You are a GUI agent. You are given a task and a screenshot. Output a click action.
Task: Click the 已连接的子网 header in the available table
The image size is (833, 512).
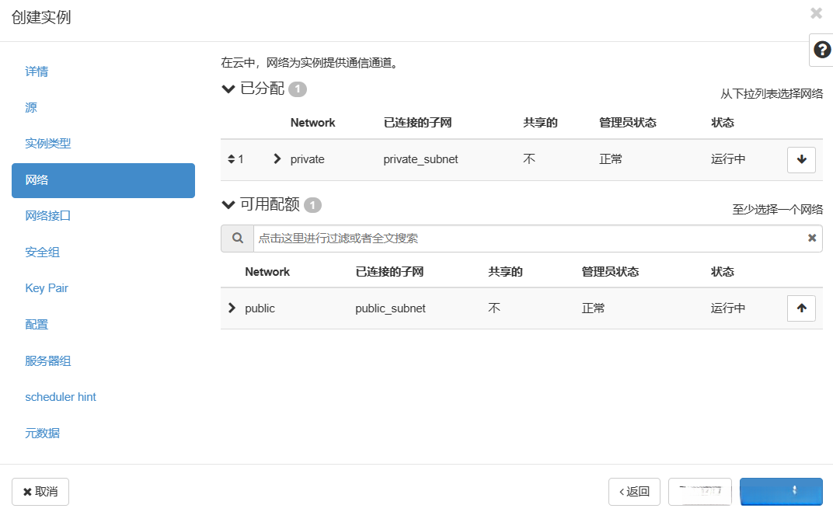click(389, 272)
